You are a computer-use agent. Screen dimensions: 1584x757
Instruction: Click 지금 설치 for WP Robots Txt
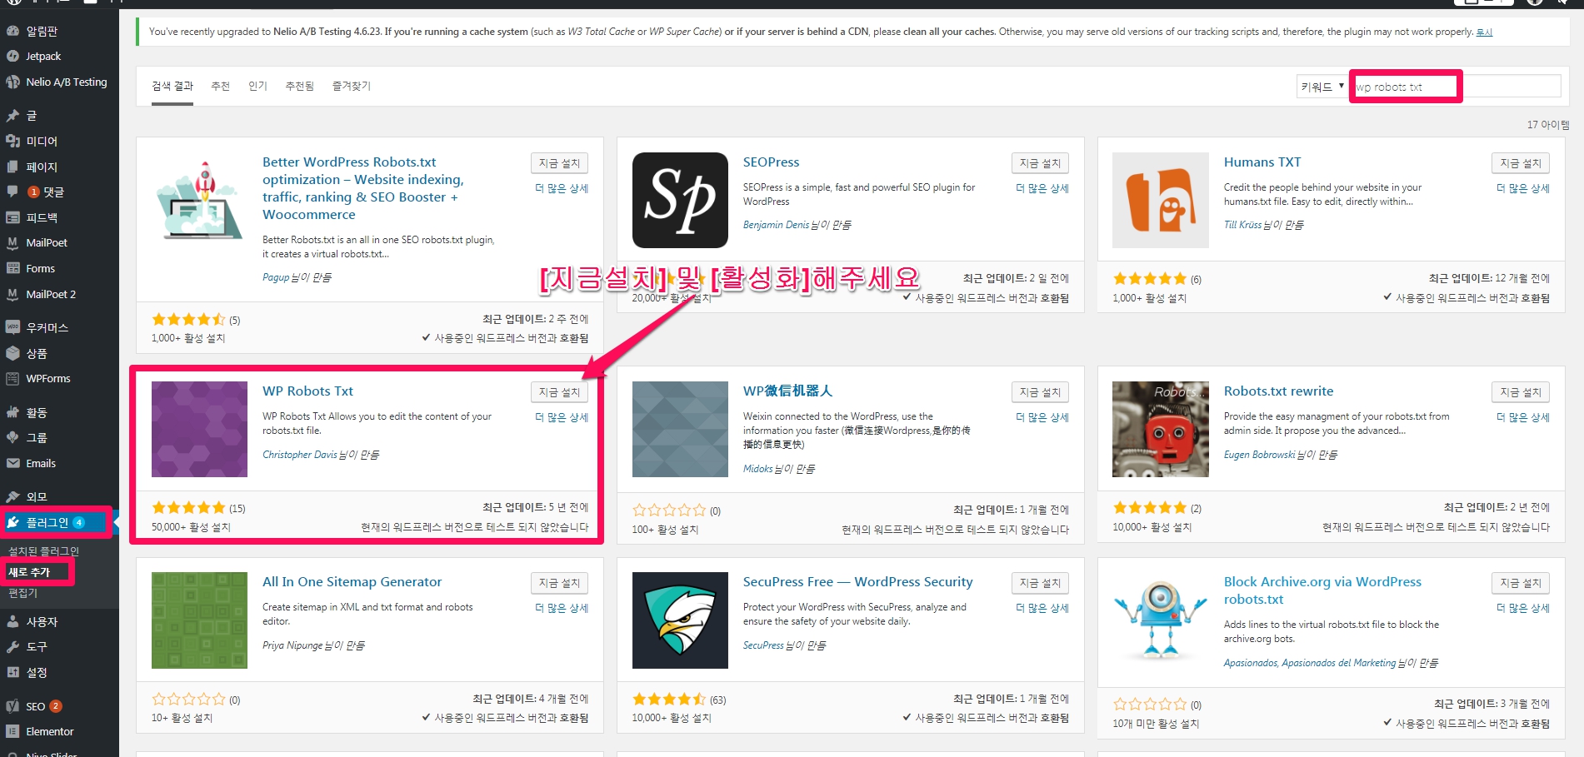tap(559, 392)
